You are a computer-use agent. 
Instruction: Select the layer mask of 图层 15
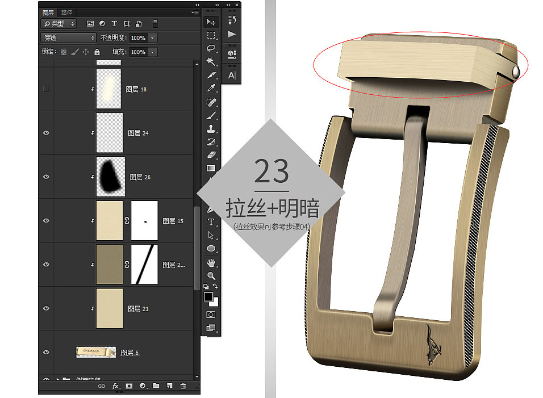pos(144,220)
